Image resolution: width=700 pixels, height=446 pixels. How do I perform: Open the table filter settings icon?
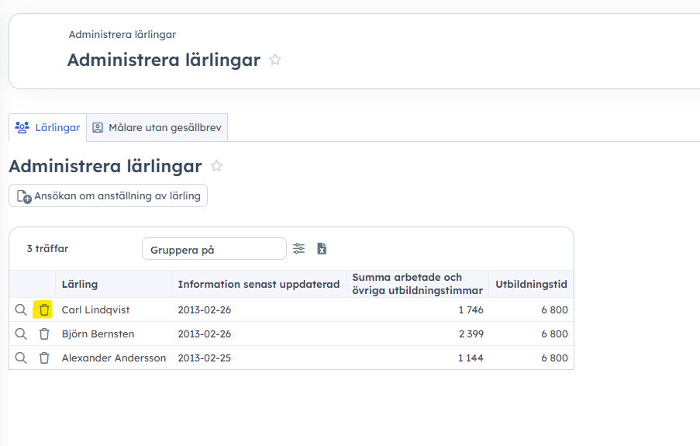pyautogui.click(x=299, y=249)
